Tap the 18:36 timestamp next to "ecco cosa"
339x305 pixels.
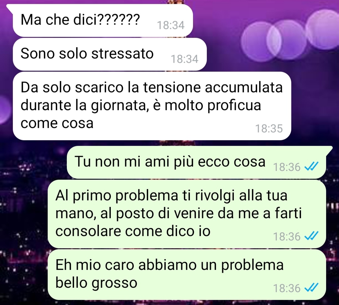[287, 167]
